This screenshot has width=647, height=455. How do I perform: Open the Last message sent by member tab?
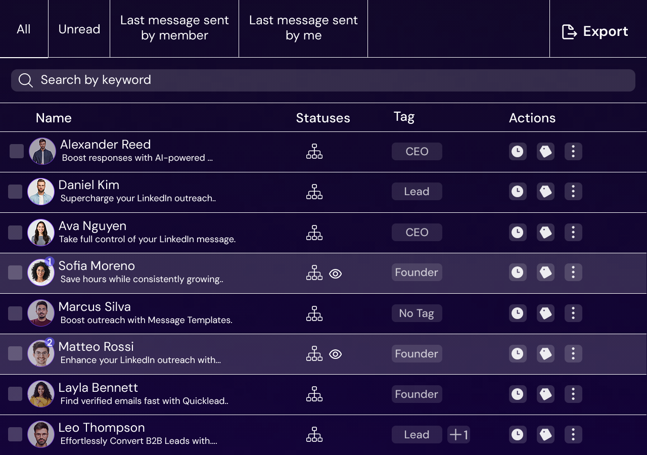[174, 28]
